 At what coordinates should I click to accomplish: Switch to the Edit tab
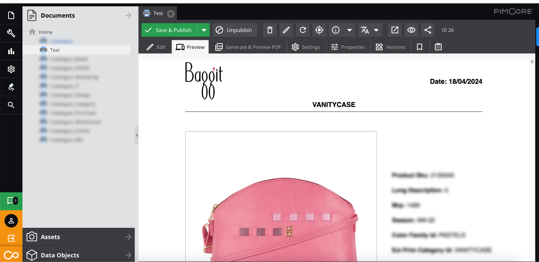[156, 47]
